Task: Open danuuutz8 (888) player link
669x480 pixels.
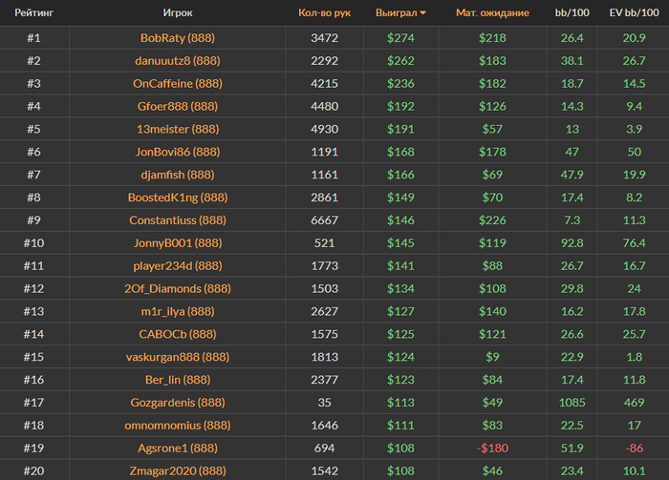Action: coord(179,60)
